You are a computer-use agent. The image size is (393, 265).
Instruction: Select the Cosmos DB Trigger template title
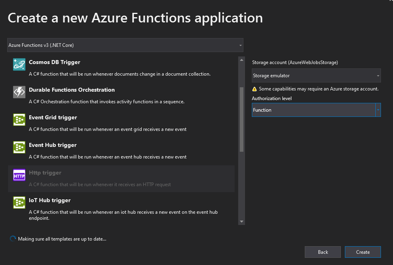click(55, 62)
